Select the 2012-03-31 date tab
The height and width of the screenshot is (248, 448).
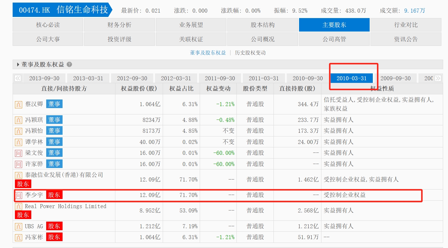point(176,78)
